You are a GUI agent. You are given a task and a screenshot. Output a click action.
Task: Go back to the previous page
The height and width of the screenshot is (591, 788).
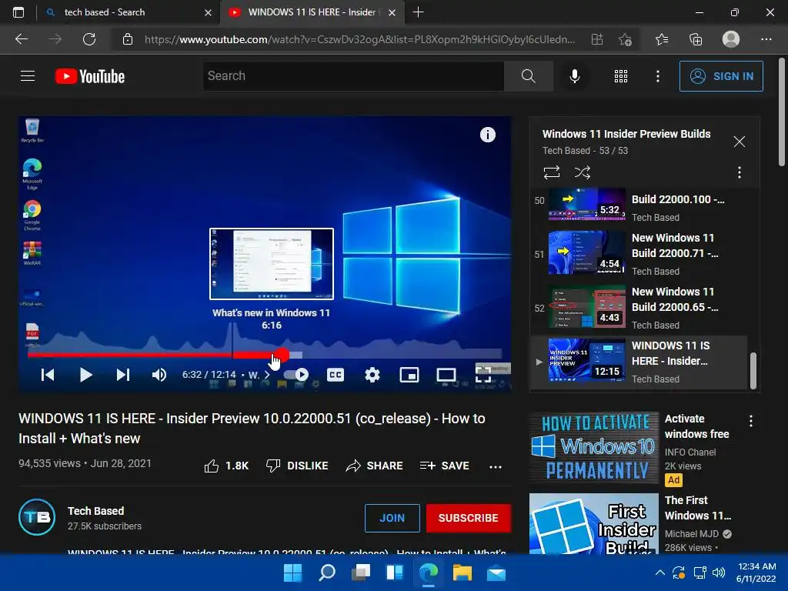22,39
